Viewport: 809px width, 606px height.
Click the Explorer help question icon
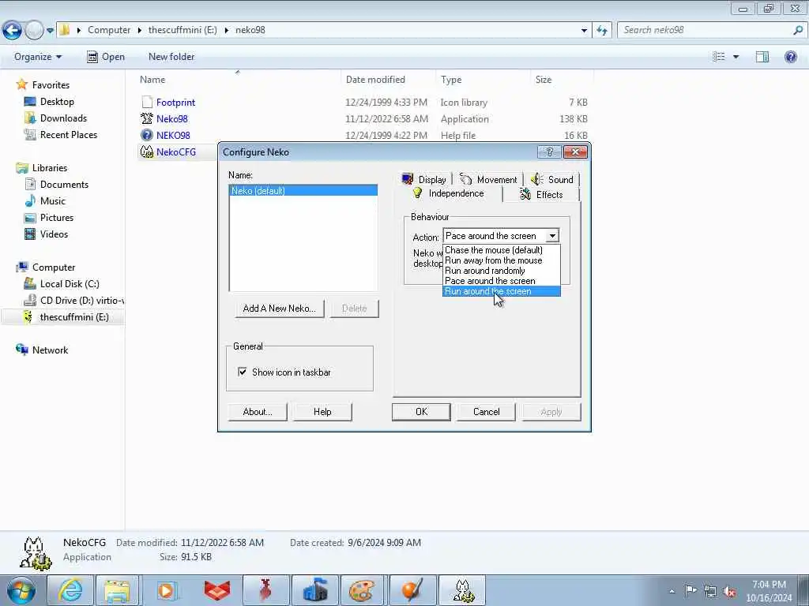(x=790, y=57)
